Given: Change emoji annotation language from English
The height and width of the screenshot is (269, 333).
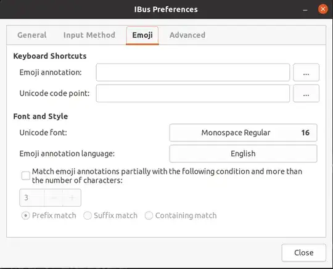Looking at the screenshot, I should [x=243, y=154].
